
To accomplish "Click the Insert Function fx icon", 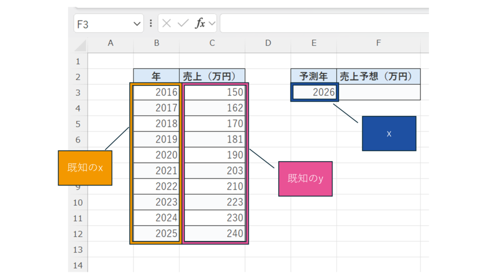I will pyautogui.click(x=199, y=24).
